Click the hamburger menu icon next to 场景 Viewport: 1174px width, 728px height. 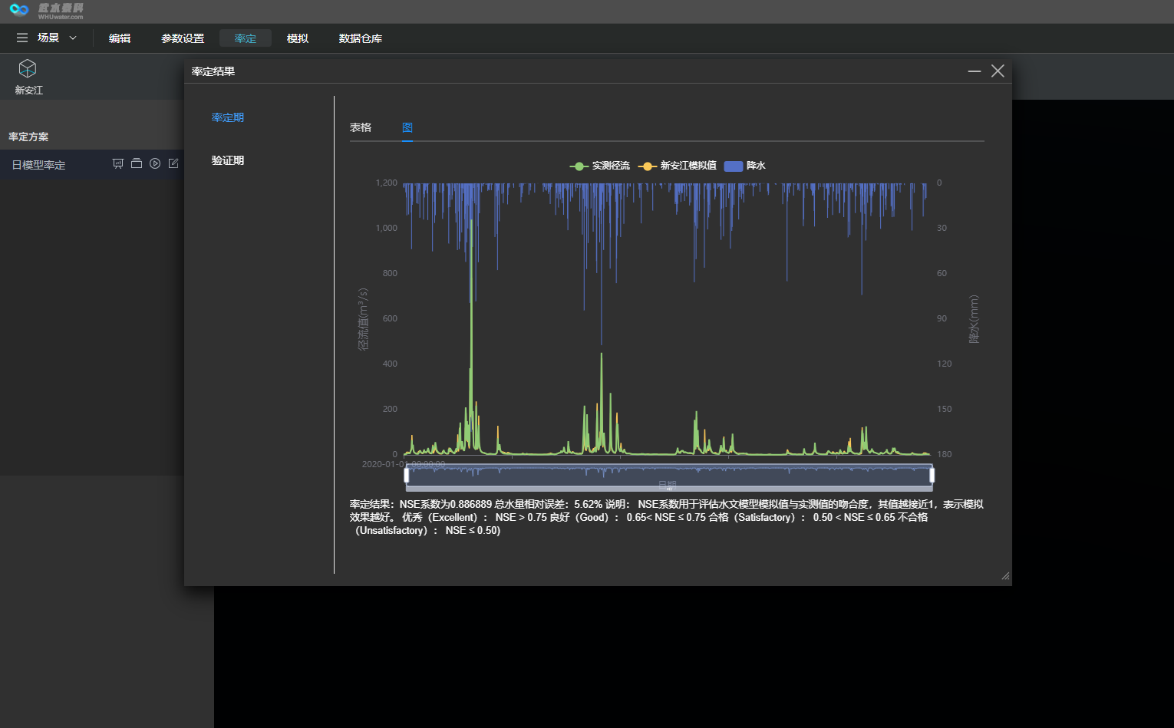pos(22,38)
